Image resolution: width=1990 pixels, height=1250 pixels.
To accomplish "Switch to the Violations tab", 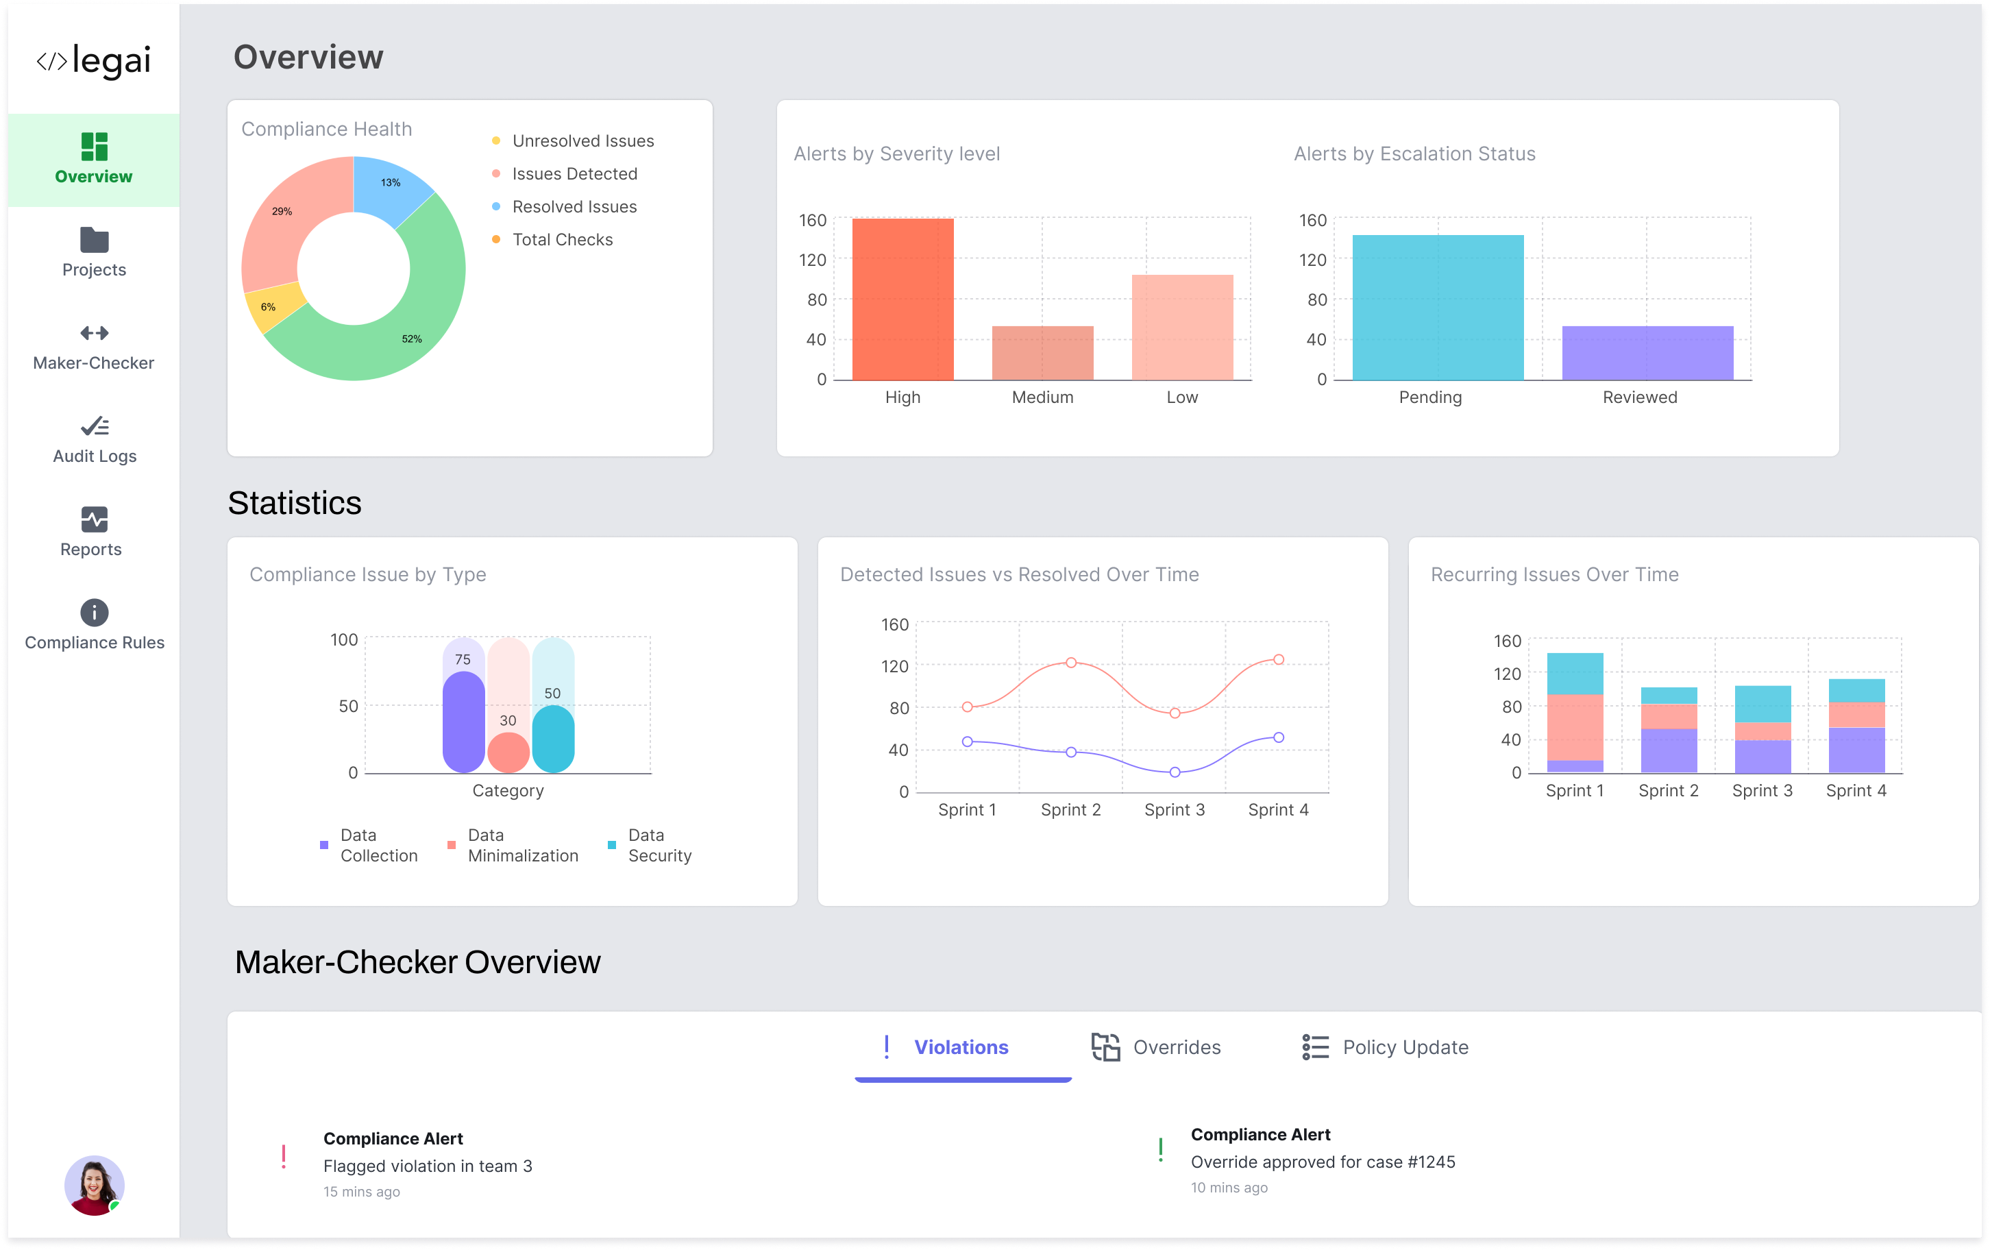I will pos(963,1049).
